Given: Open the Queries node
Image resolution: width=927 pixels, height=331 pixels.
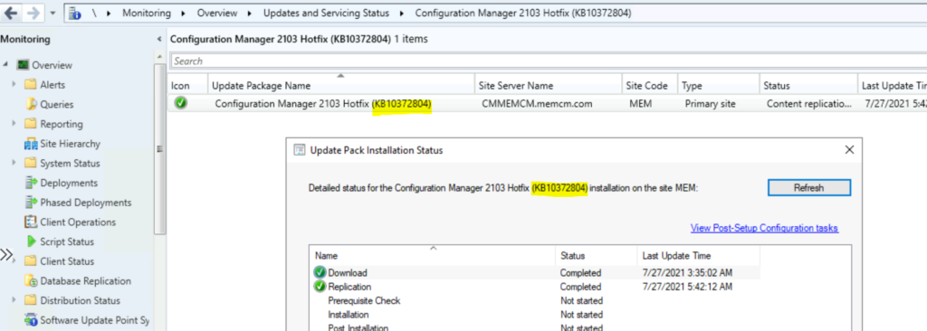Looking at the screenshot, I should pos(57,105).
